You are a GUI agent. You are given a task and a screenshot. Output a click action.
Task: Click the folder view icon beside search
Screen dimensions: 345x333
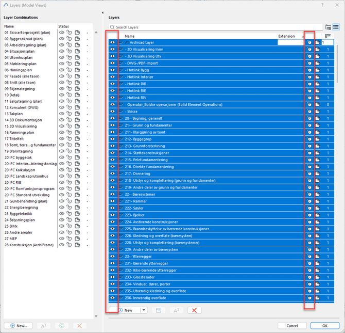[x=328, y=27]
